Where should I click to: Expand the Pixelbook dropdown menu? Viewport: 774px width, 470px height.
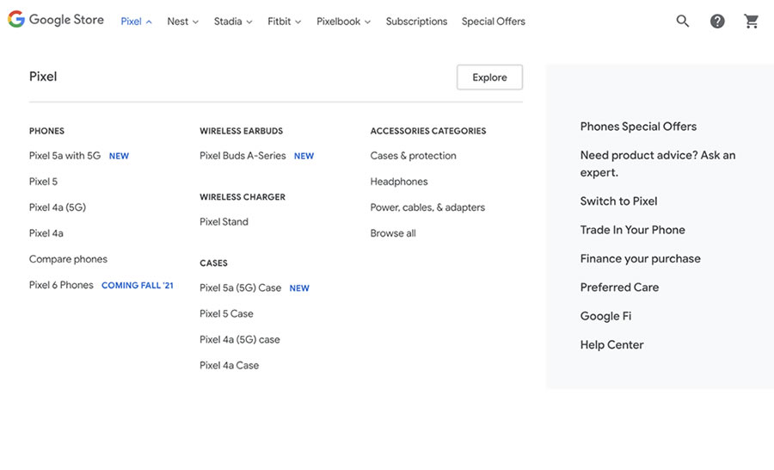pyautogui.click(x=343, y=22)
